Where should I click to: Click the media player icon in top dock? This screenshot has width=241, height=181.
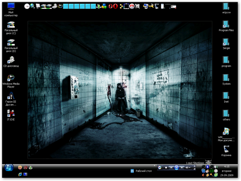click(60, 6)
